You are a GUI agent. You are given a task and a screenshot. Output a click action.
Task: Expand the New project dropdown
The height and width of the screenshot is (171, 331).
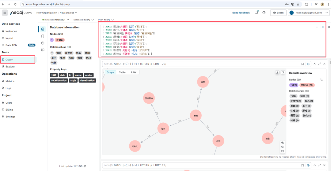pos(69,13)
